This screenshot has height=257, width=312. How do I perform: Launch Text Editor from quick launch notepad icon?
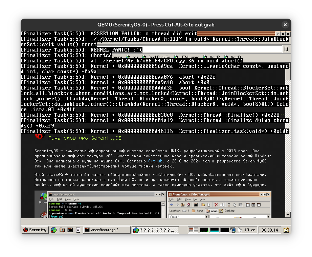(x=78, y=230)
